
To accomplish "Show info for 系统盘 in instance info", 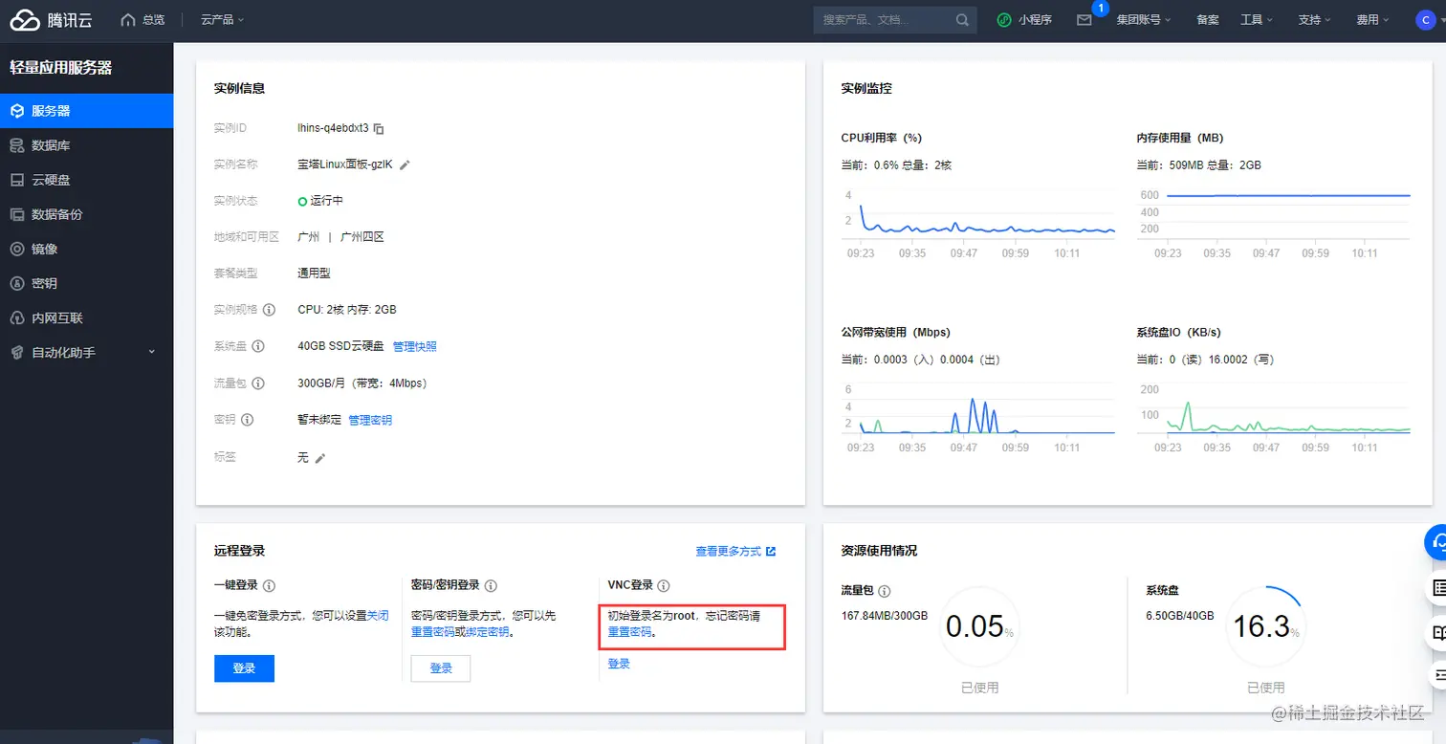I will [257, 346].
